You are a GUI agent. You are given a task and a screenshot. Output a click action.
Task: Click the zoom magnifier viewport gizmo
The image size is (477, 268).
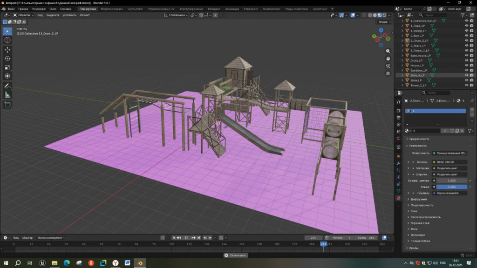point(388,51)
